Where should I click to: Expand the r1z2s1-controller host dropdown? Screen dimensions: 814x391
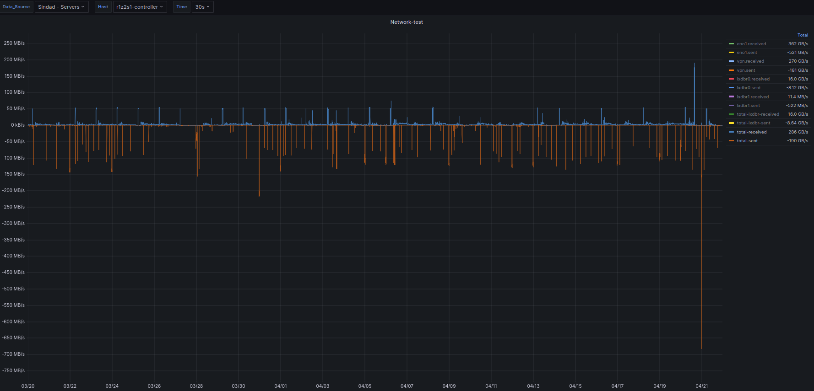point(140,7)
